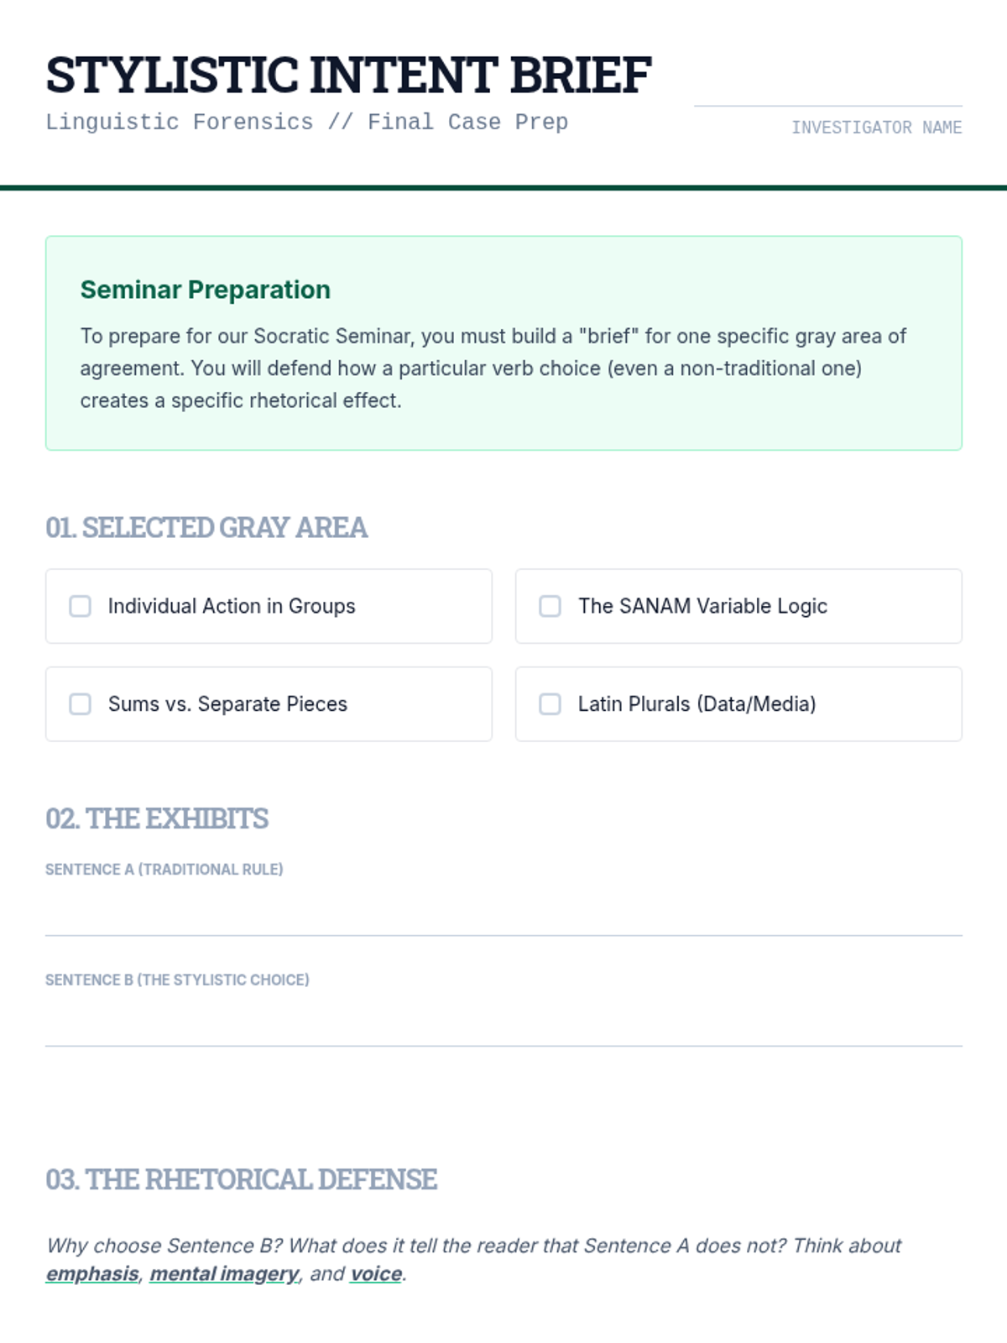This screenshot has height=1343, width=1007.
Task: Click the 03. The Rhetorical Defense heading
Action: tap(242, 1179)
